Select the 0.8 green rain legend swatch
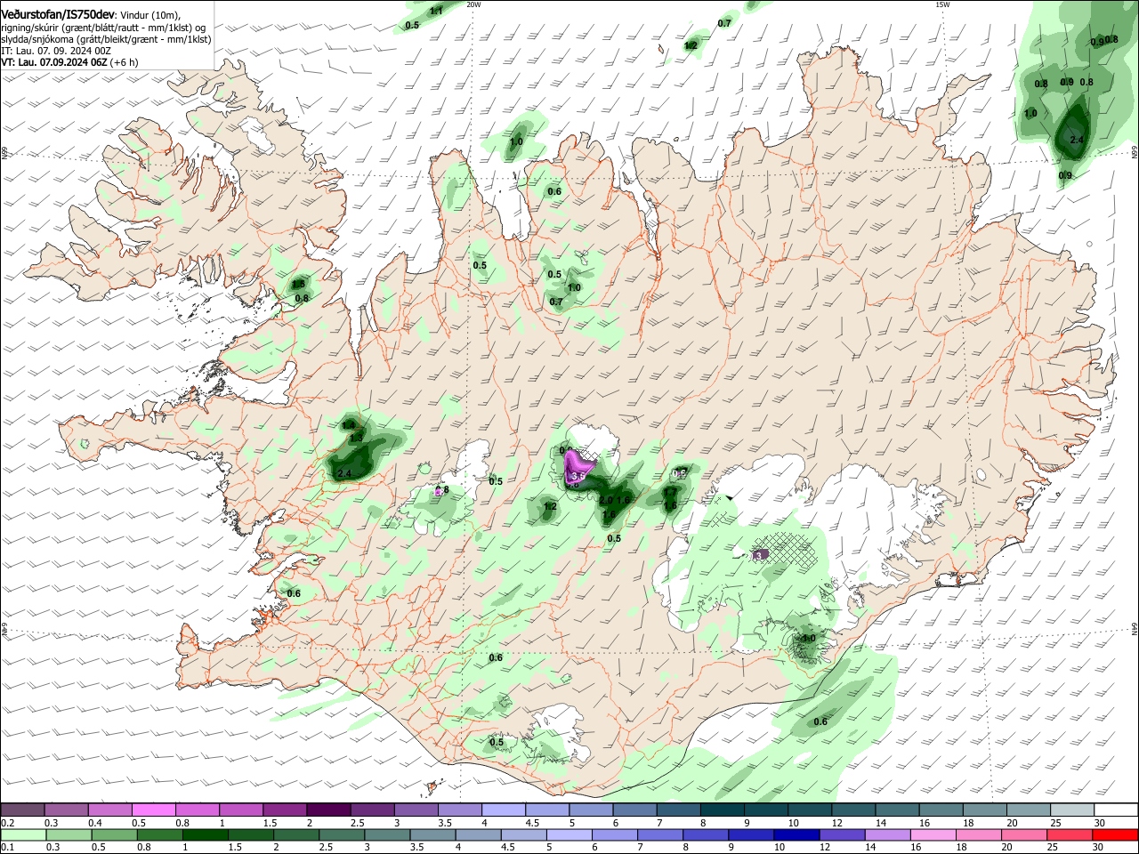This screenshot has height=854, width=1139. click(x=158, y=835)
